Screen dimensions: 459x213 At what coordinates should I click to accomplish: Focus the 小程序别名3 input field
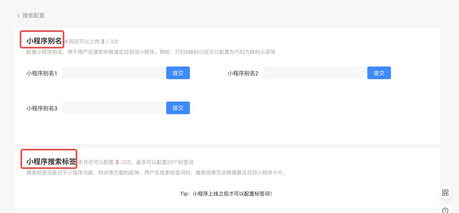pos(113,108)
